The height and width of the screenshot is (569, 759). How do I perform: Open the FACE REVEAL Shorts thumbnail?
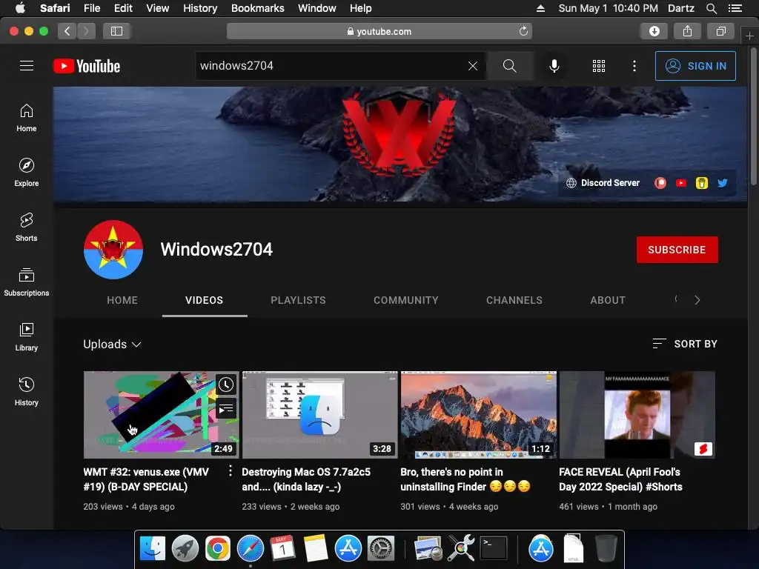tap(637, 415)
